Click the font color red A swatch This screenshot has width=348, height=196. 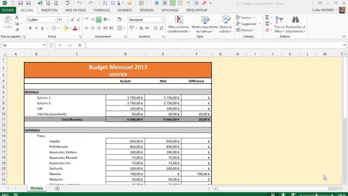pyautogui.click(x=75, y=28)
